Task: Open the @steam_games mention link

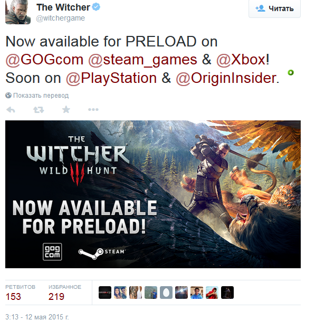Action: point(142,60)
